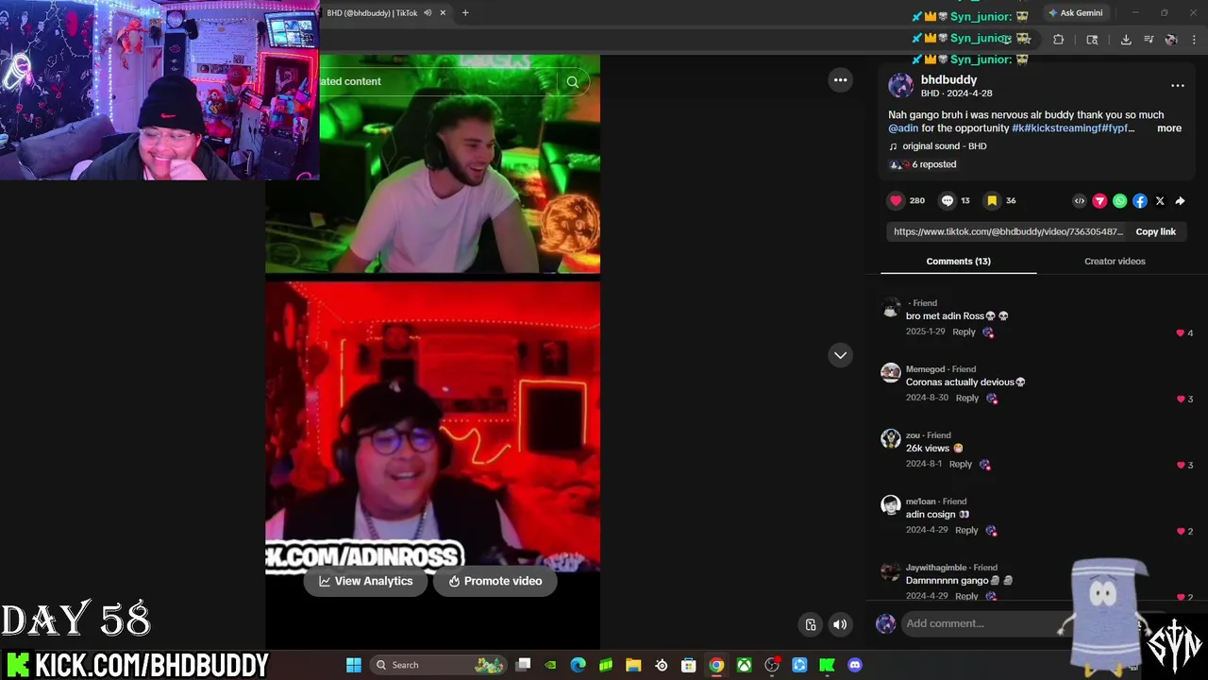Viewport: 1208px width, 680px height.
Task: Click the @adin mention link
Action: tap(903, 128)
